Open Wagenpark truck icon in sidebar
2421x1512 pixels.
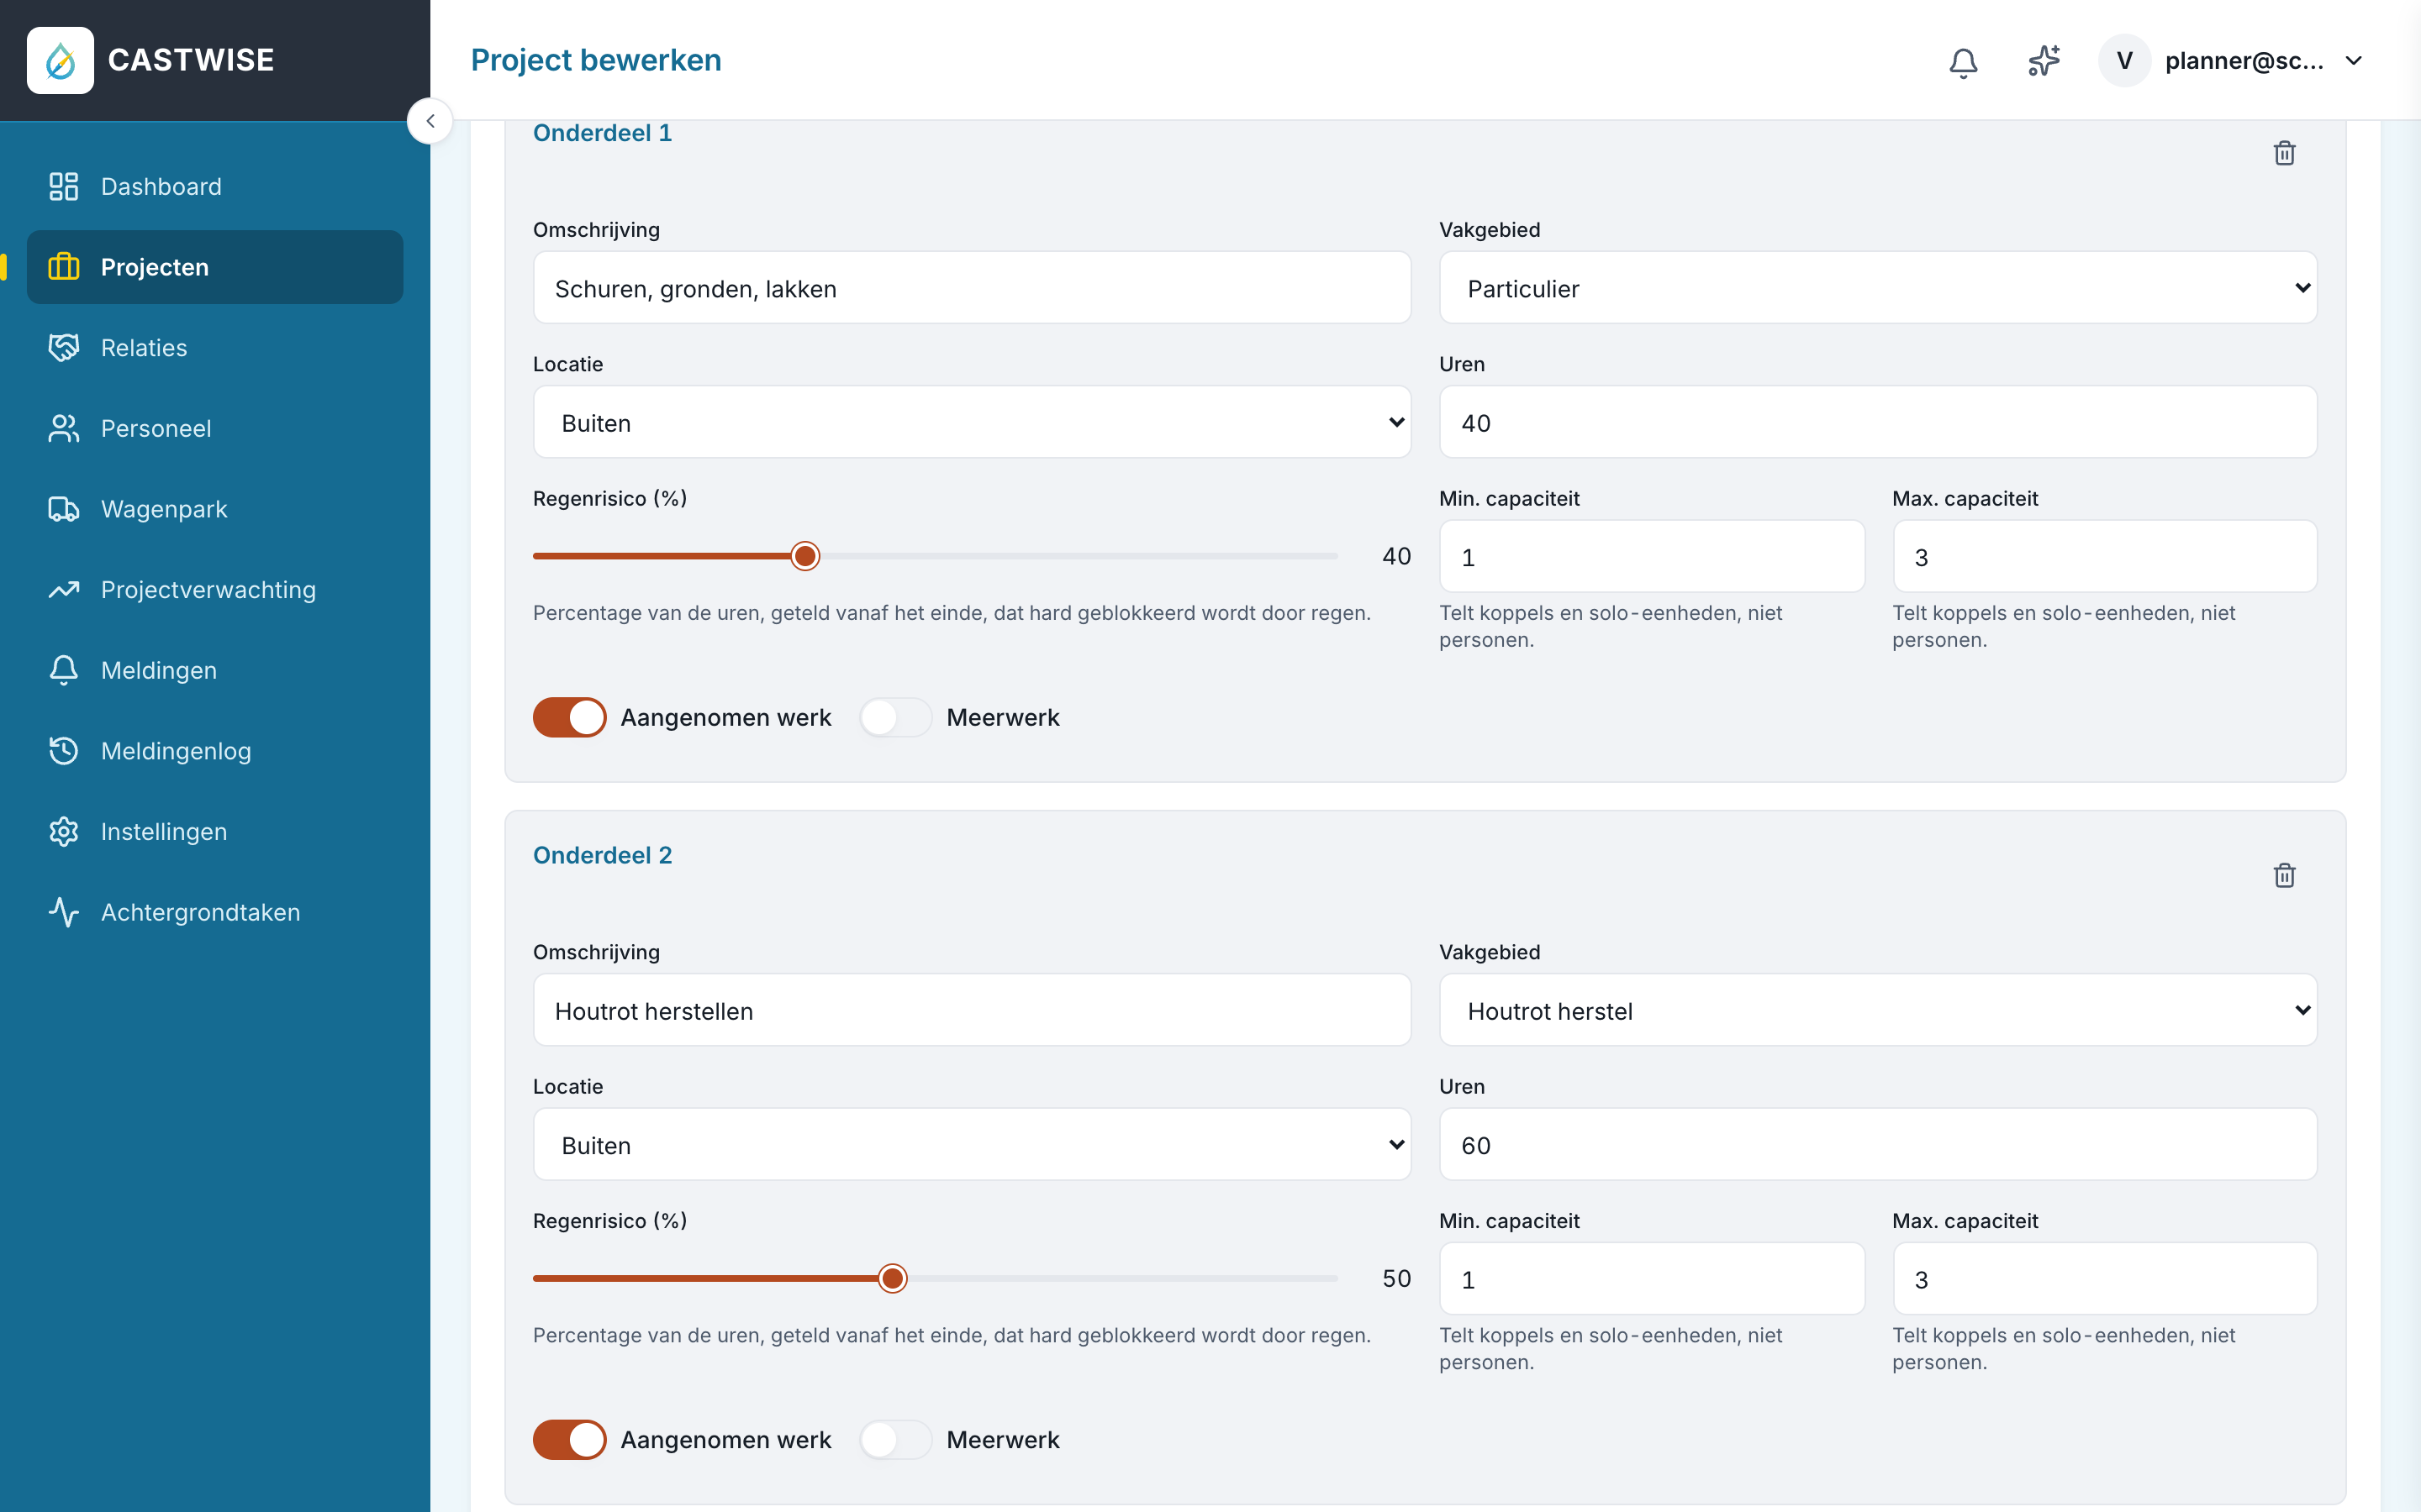[x=64, y=509]
